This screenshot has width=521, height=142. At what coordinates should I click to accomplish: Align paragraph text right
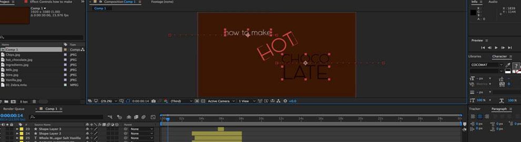tap(487, 117)
